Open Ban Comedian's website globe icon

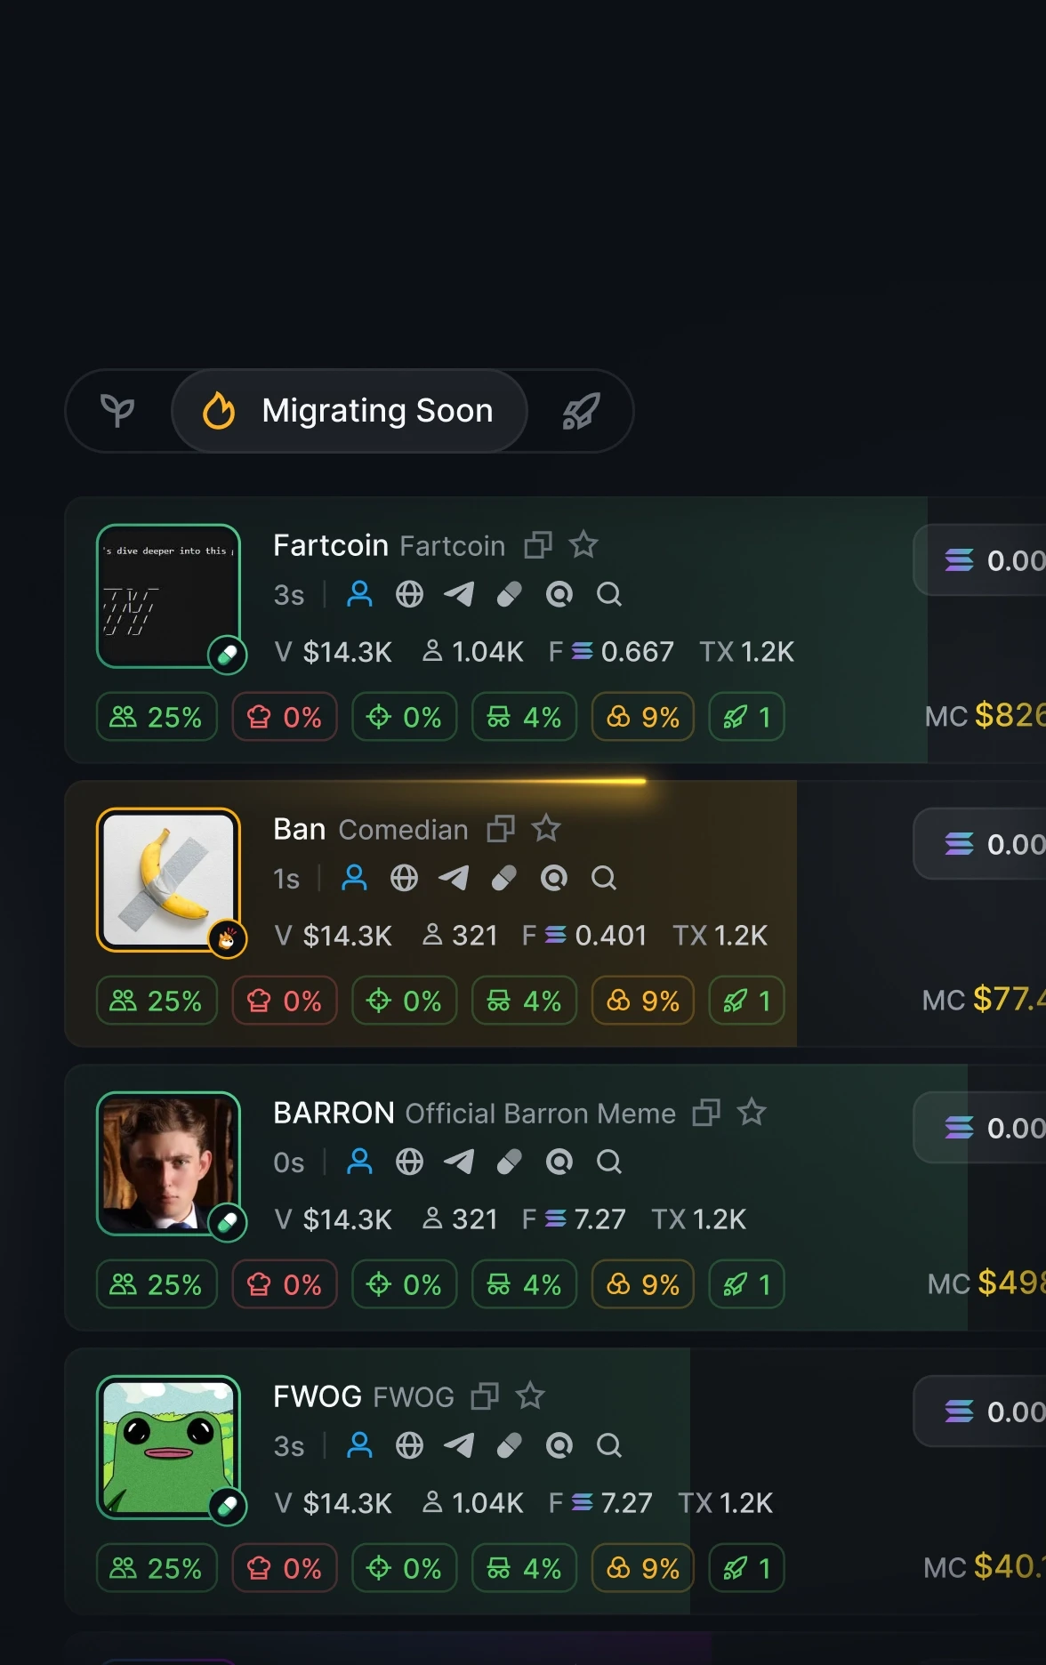pyautogui.click(x=404, y=878)
